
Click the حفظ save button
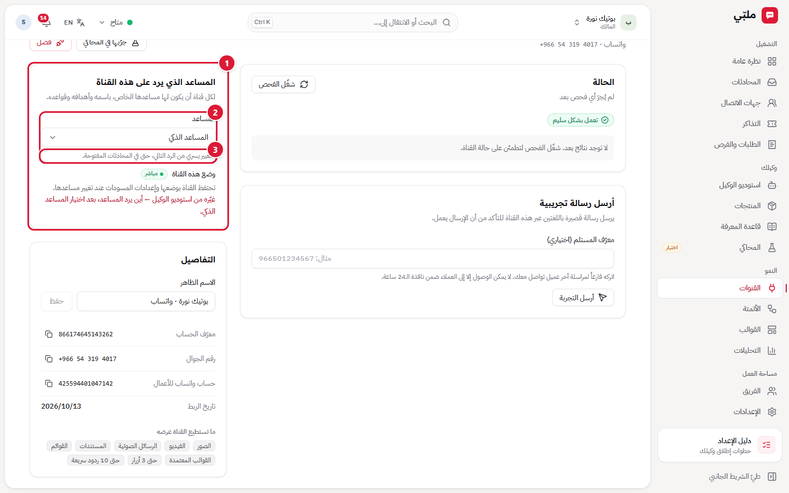(57, 301)
